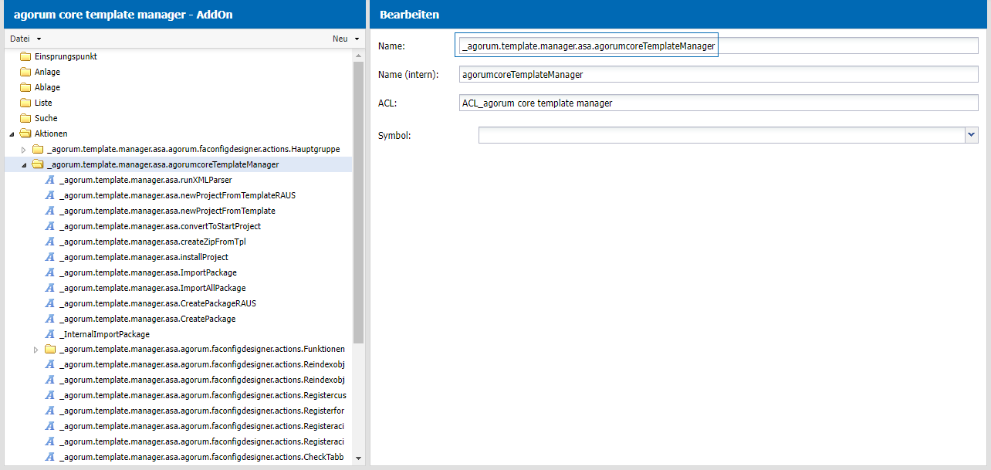Click the convertToStartProject action icon

tap(50, 226)
